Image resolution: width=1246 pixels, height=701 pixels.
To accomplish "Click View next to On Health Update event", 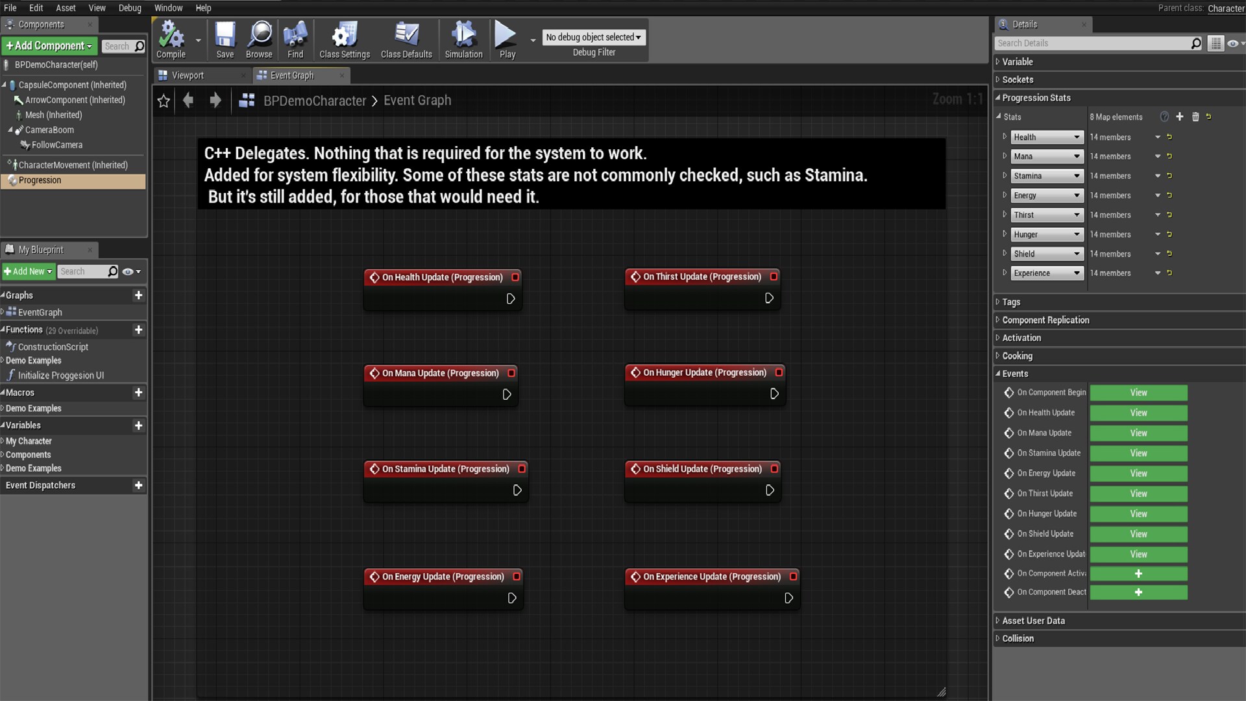I will pyautogui.click(x=1139, y=413).
